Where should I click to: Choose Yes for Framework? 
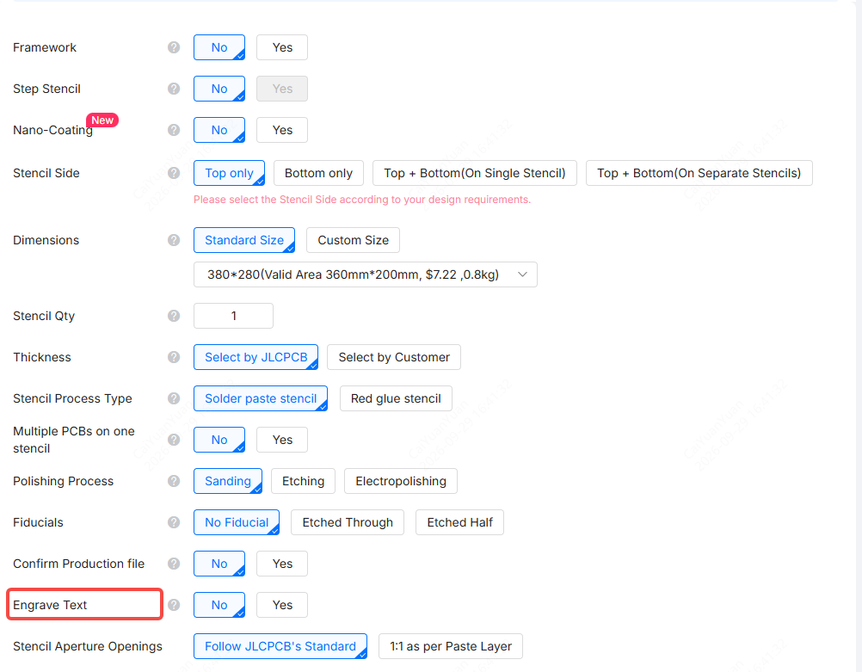coord(282,47)
